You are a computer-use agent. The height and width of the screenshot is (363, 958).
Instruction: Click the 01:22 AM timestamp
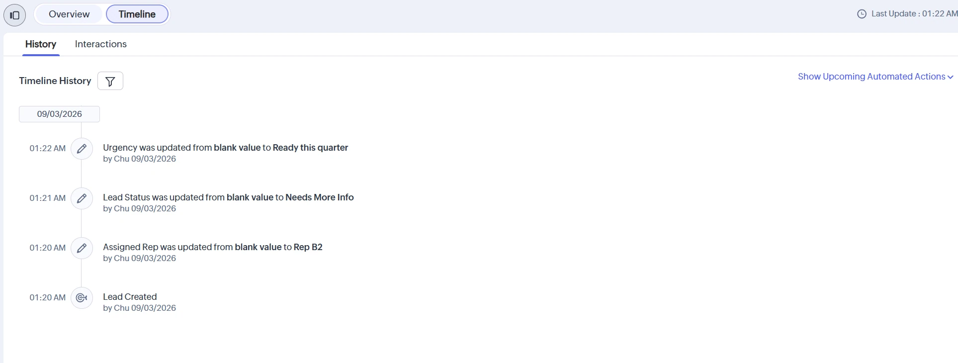point(48,148)
